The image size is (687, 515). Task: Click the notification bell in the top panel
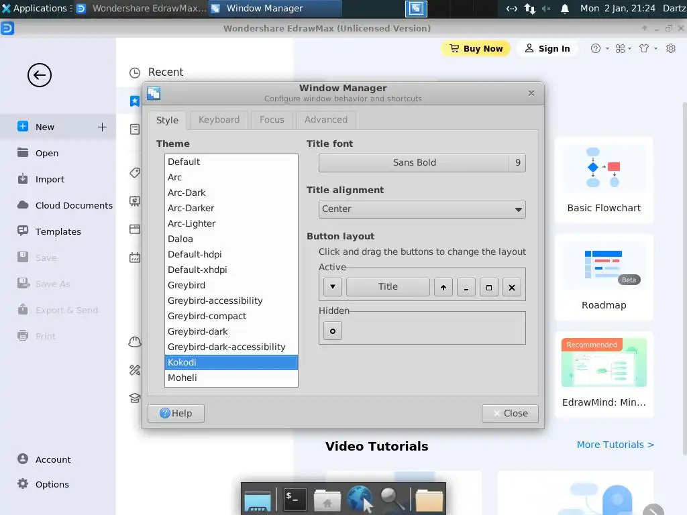(x=565, y=8)
